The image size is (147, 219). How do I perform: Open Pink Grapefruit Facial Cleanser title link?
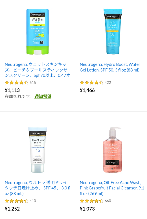coord(112,188)
